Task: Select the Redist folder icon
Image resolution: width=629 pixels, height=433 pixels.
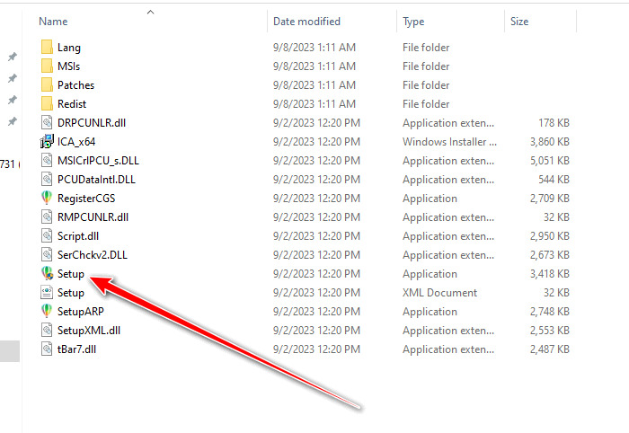Action: pos(48,104)
